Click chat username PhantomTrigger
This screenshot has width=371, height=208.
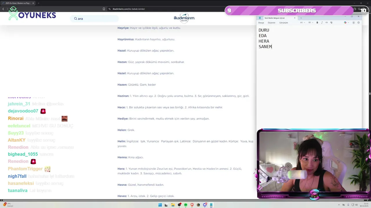[x=25, y=169]
